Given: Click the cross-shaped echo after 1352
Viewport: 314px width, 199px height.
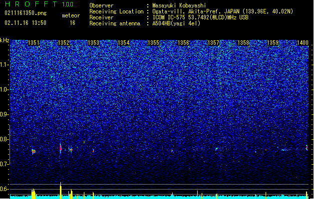Looking at the screenshot, I should click(70, 150).
